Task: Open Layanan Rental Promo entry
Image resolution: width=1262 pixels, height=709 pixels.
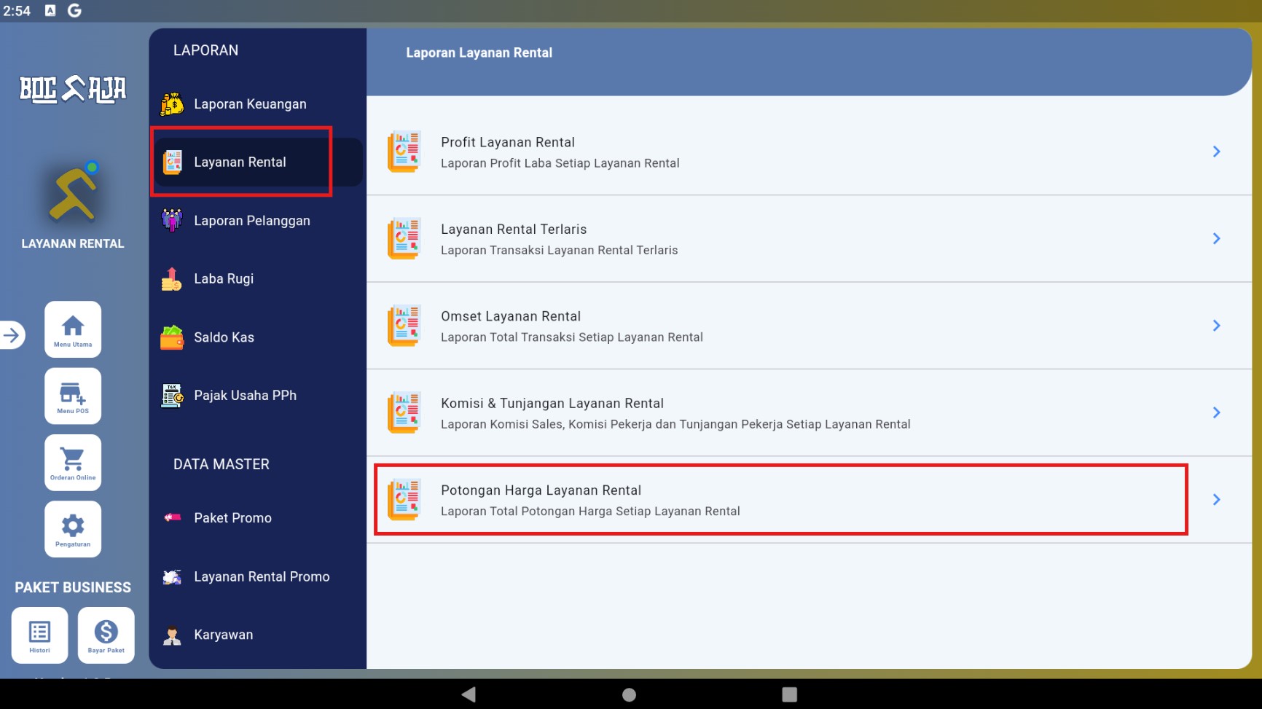Action: [x=257, y=576]
